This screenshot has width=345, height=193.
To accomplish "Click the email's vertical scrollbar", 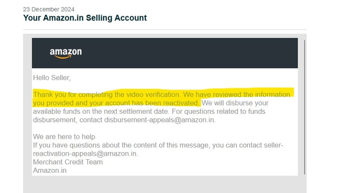I will tap(305, 107).
